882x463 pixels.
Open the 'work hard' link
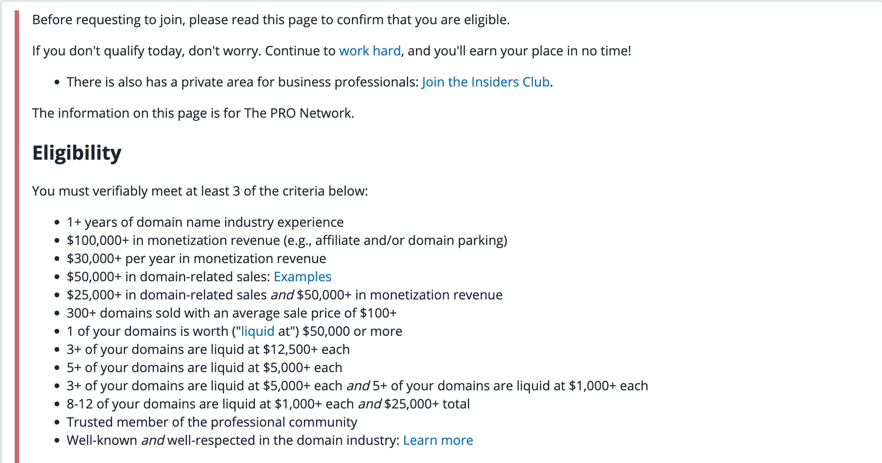(x=370, y=51)
